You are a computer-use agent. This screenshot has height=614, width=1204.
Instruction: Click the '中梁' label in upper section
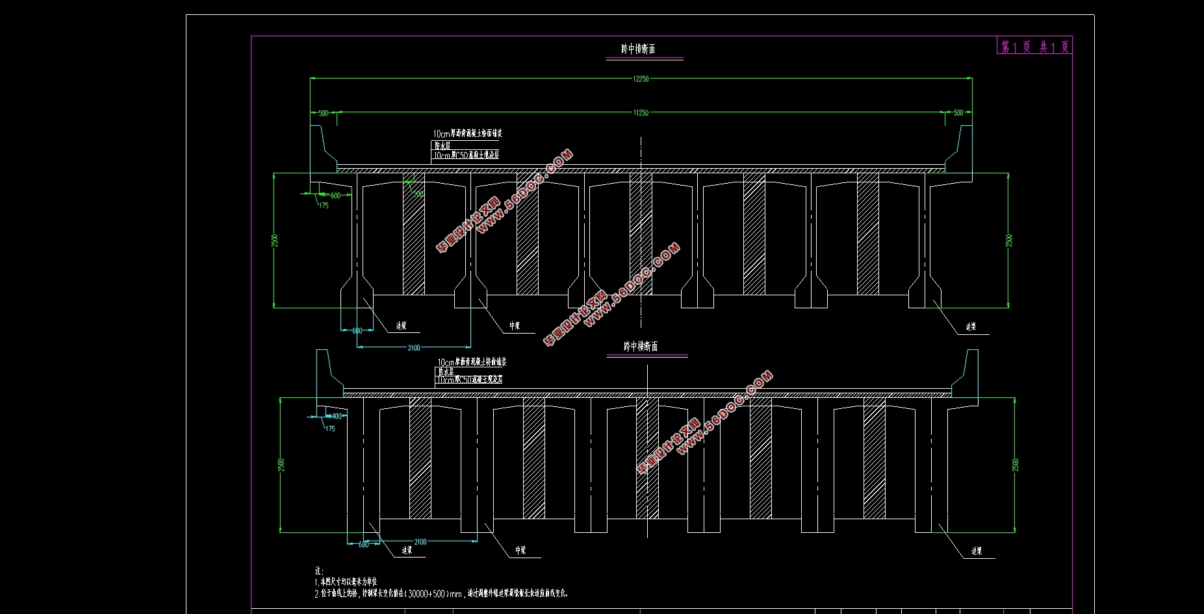click(x=515, y=326)
